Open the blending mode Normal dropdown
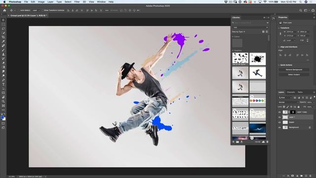This screenshot has height=178, width=316. point(288,102)
